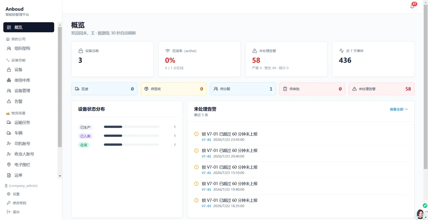Click the gear icon beside 设置
428x220 pixels.
9,194
